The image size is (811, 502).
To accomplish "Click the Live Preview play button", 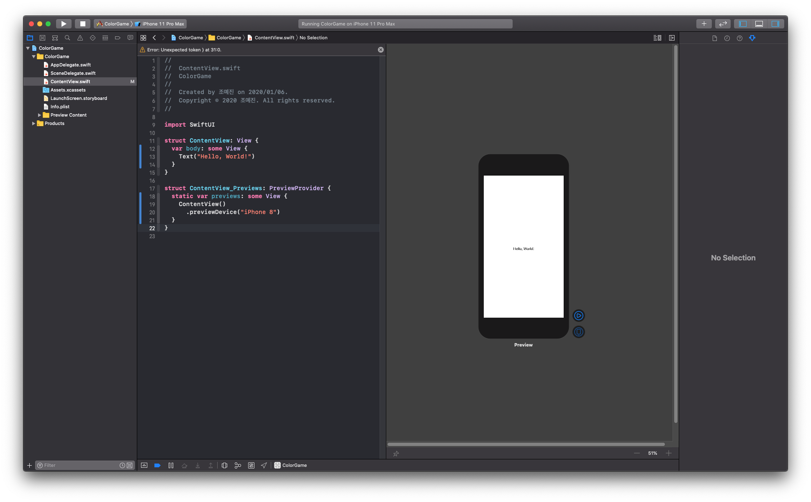I will (x=578, y=316).
